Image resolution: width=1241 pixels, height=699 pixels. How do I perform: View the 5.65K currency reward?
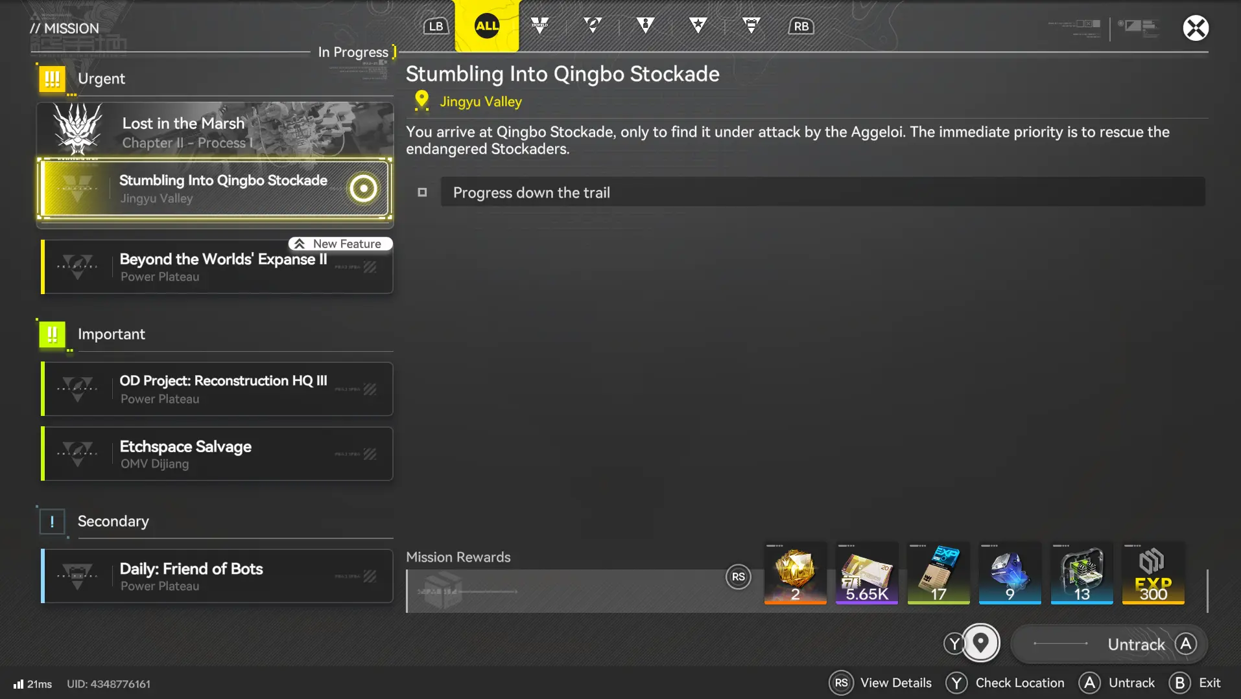[866, 573]
